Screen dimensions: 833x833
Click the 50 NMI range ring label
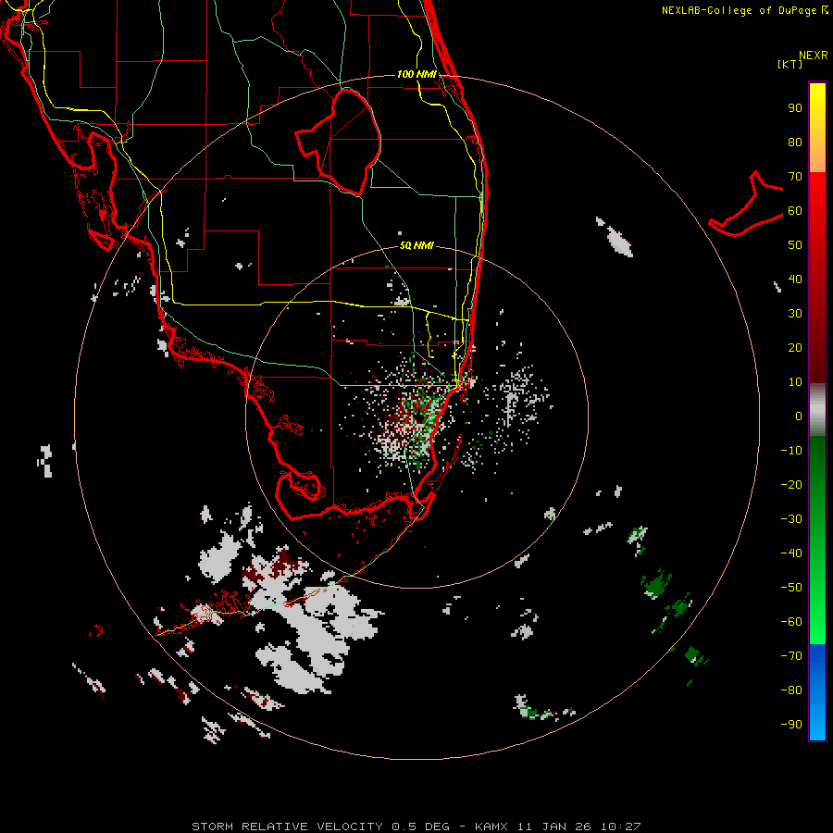pyautogui.click(x=416, y=245)
